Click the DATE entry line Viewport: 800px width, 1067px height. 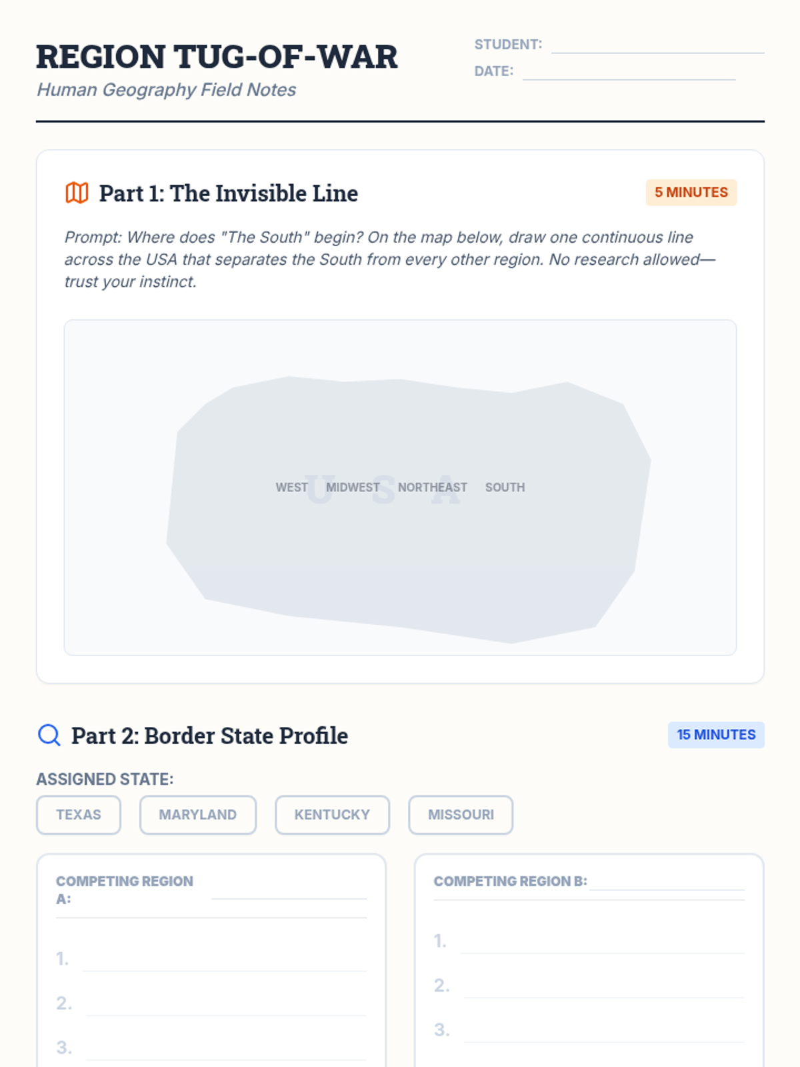(629, 72)
